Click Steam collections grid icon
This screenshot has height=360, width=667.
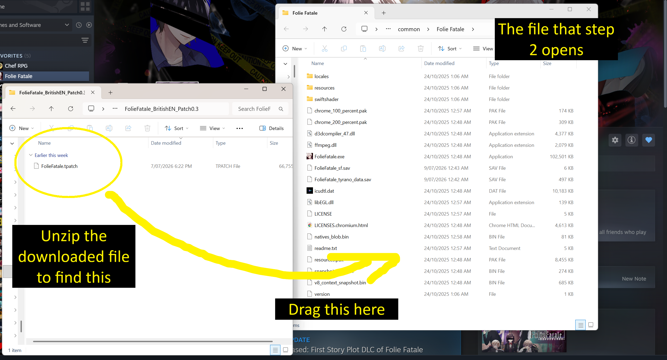coord(85,6)
